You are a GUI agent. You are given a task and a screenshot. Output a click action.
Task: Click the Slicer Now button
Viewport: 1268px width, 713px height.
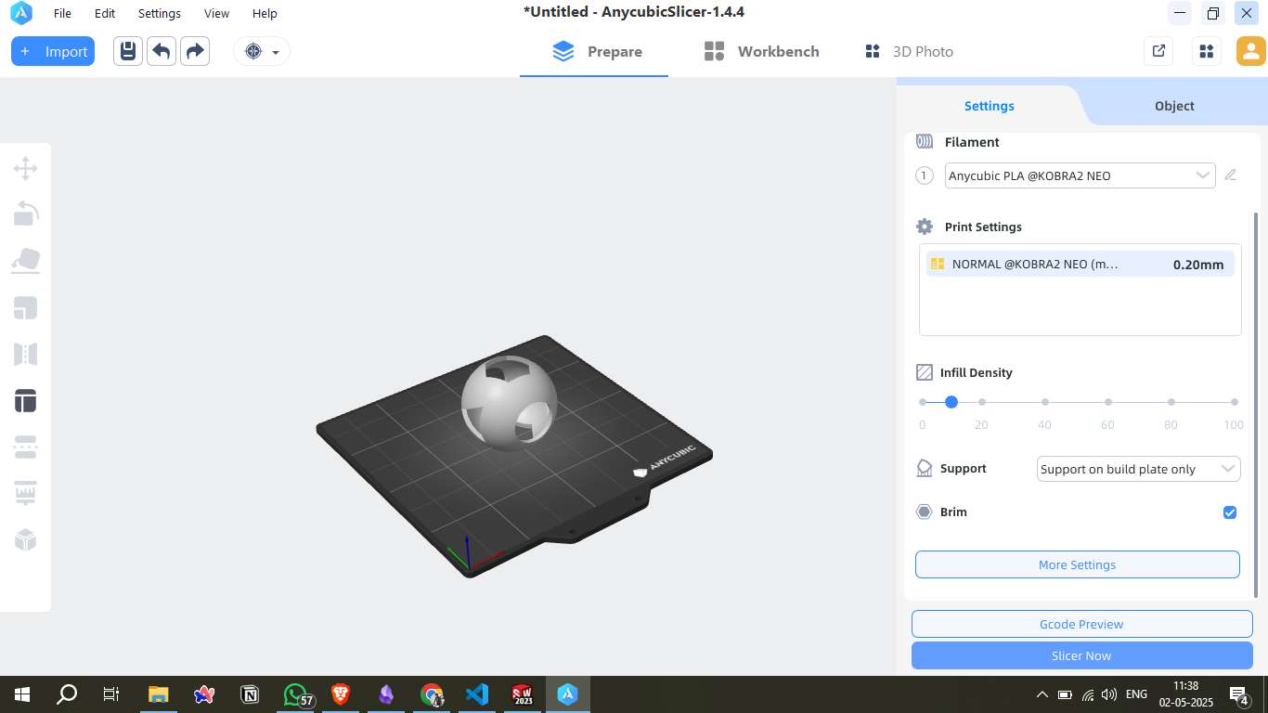[x=1081, y=655]
